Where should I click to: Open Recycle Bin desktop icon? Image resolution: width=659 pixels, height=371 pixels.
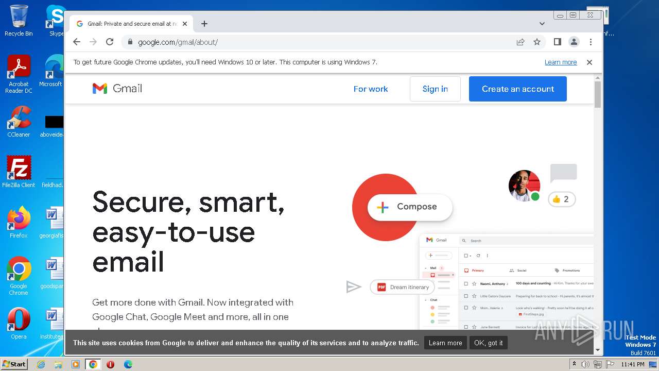point(19,21)
